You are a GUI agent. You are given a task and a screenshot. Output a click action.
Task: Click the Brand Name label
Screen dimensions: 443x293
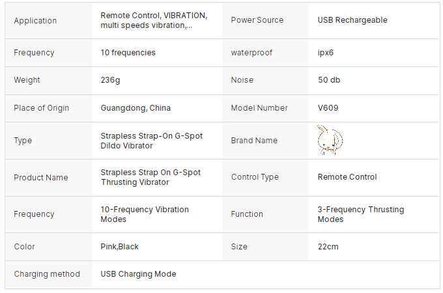[x=254, y=140]
